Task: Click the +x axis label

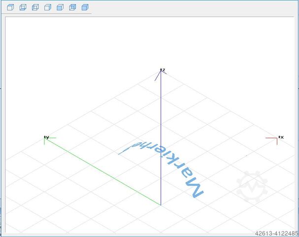Action: coord(281,137)
